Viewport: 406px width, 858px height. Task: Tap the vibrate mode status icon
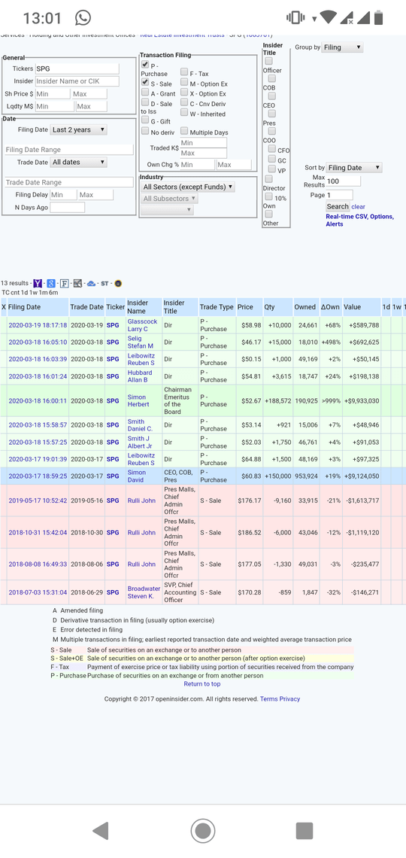pyautogui.click(x=295, y=18)
